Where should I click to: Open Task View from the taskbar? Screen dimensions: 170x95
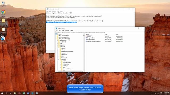pyautogui.click(x=11, y=93)
